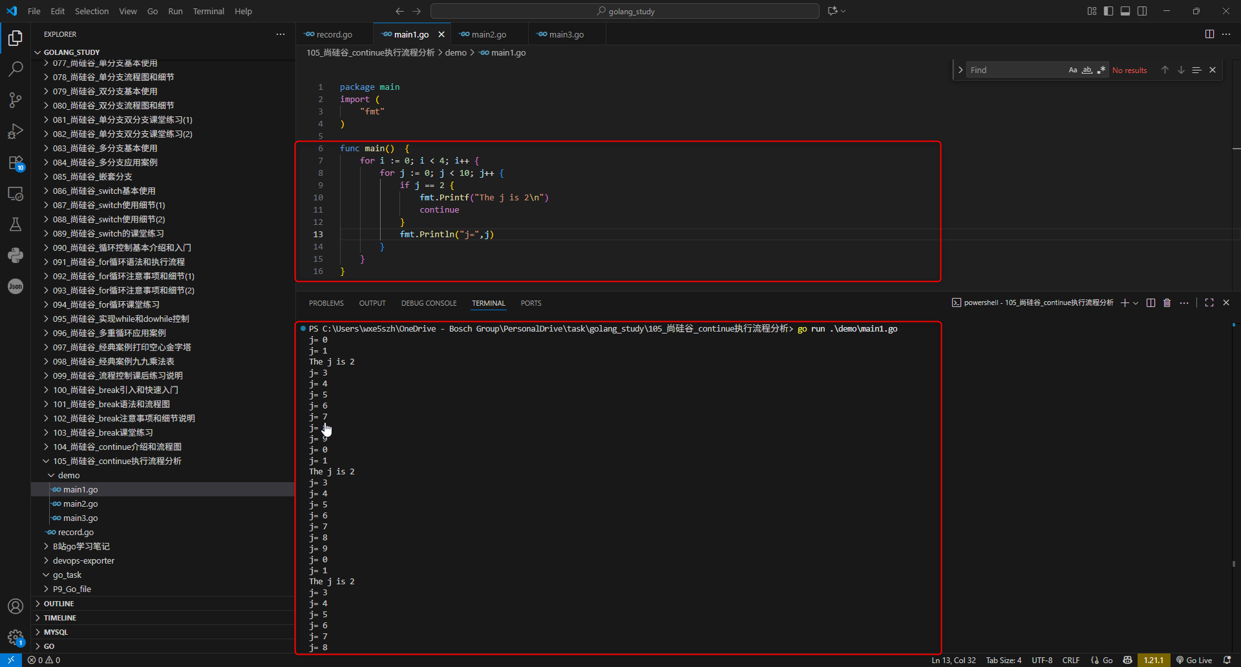
Task: Open the Run and Debug view
Action: pos(16,131)
